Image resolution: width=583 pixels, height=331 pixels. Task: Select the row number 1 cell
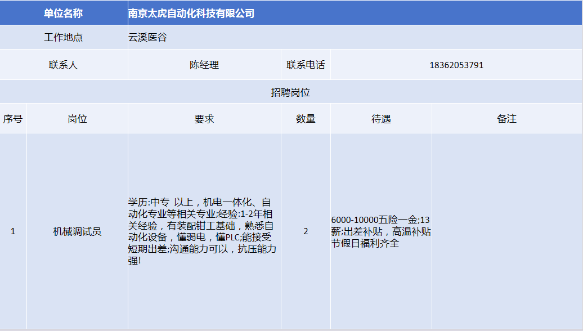(x=13, y=231)
